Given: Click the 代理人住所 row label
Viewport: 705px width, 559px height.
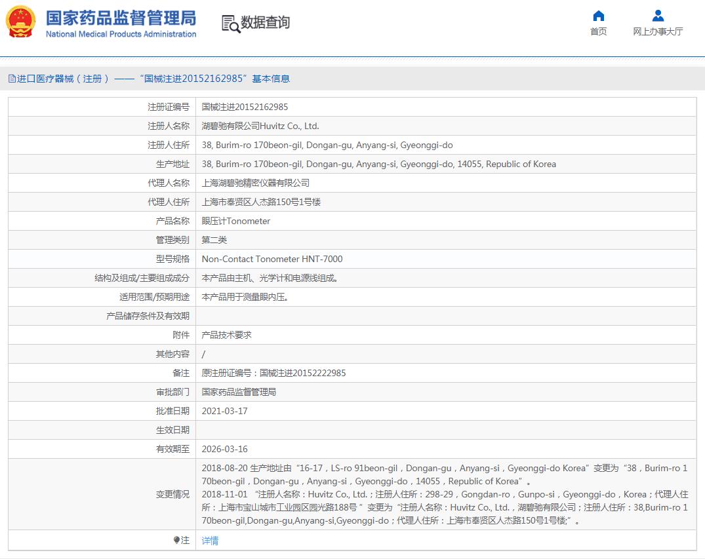Looking at the screenshot, I should [x=169, y=202].
